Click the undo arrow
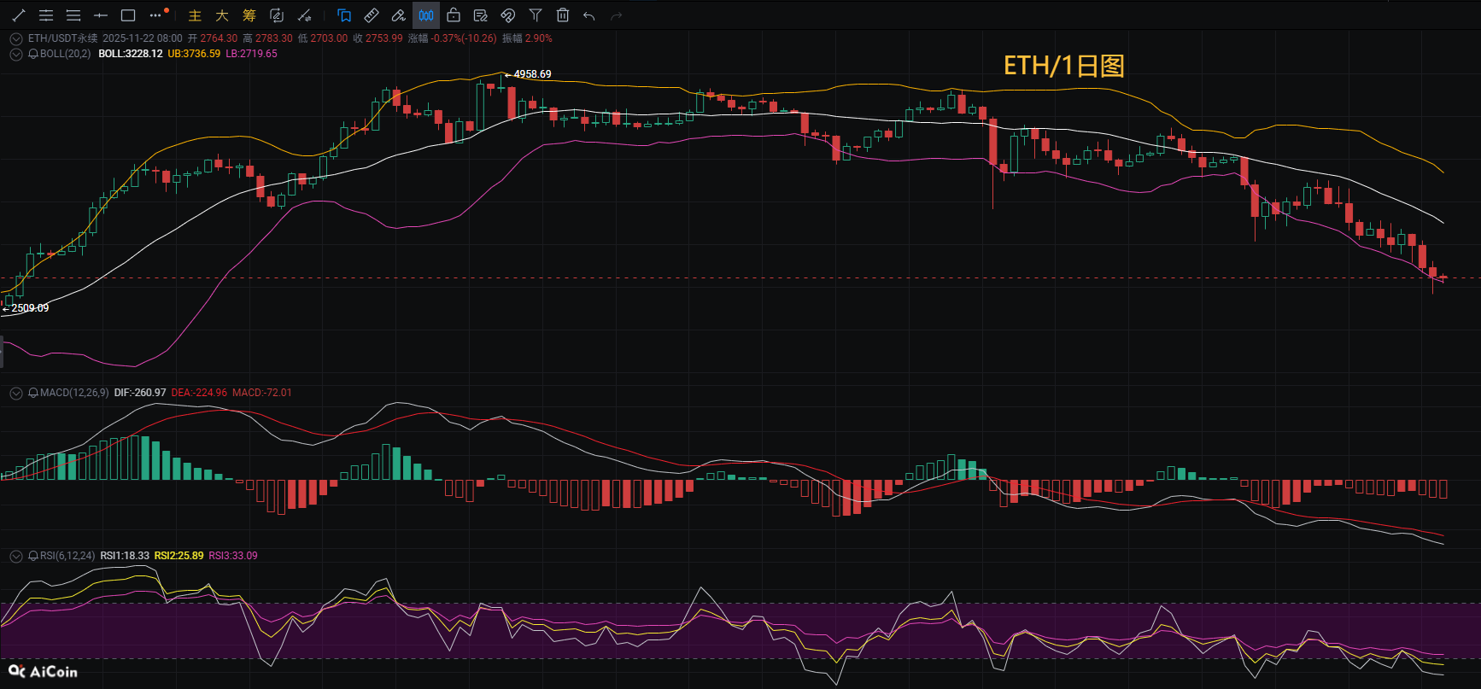This screenshot has height=689, width=1481. click(589, 15)
